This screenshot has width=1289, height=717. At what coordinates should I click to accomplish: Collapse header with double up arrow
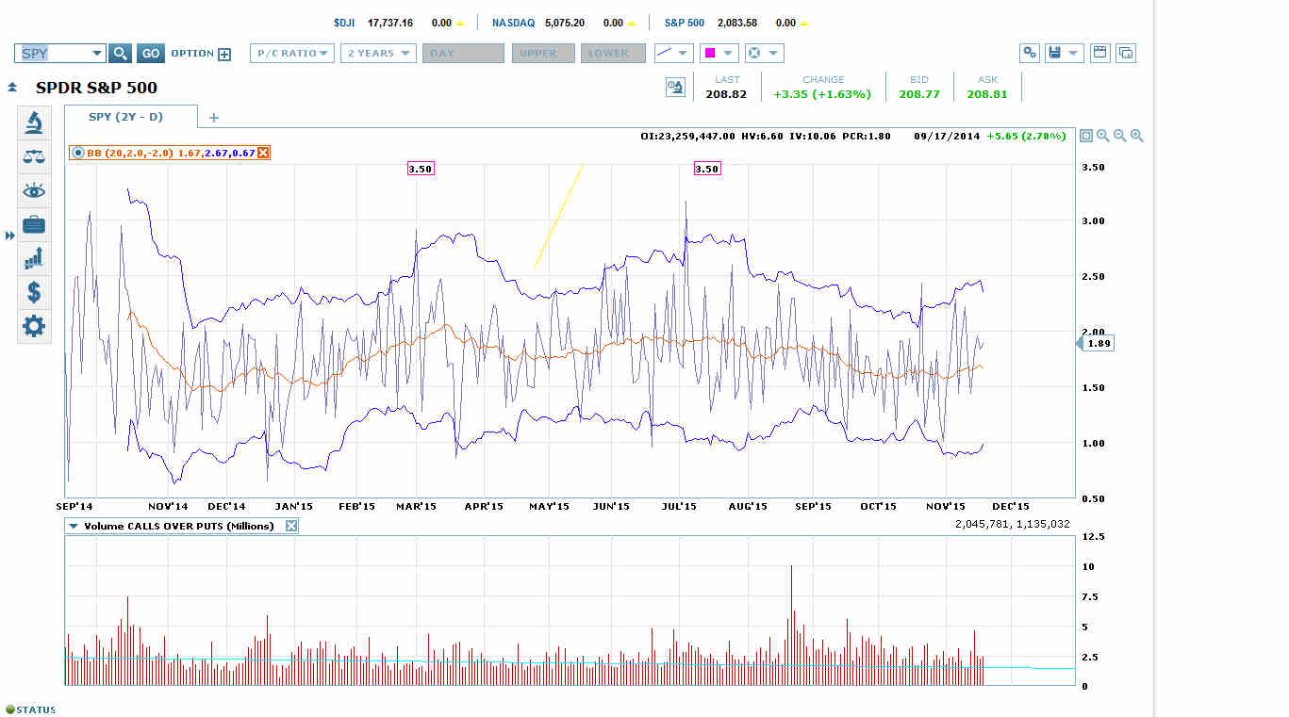tap(12, 88)
